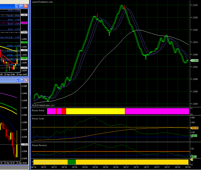Click the green 1.3307 tag in upper-left window
Viewport: 201px width, 170px height.
tap(24, 58)
